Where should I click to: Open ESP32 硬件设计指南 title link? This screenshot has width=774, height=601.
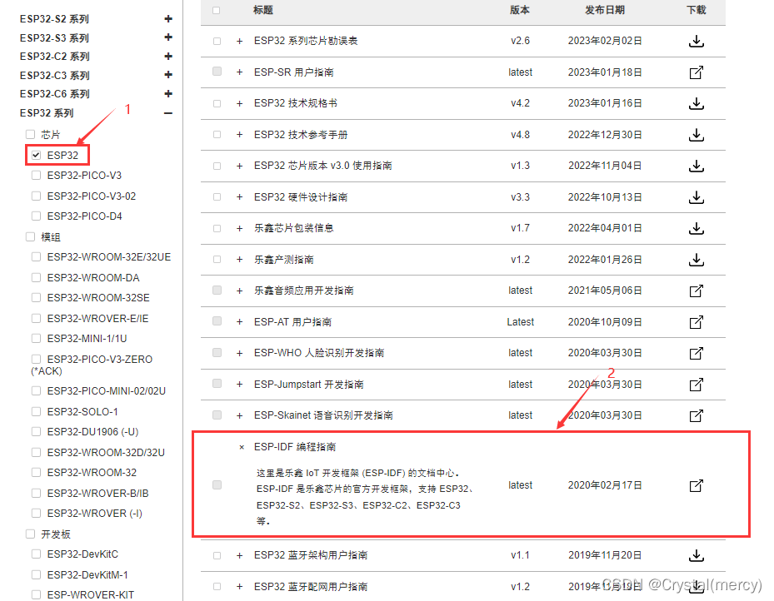tap(301, 197)
